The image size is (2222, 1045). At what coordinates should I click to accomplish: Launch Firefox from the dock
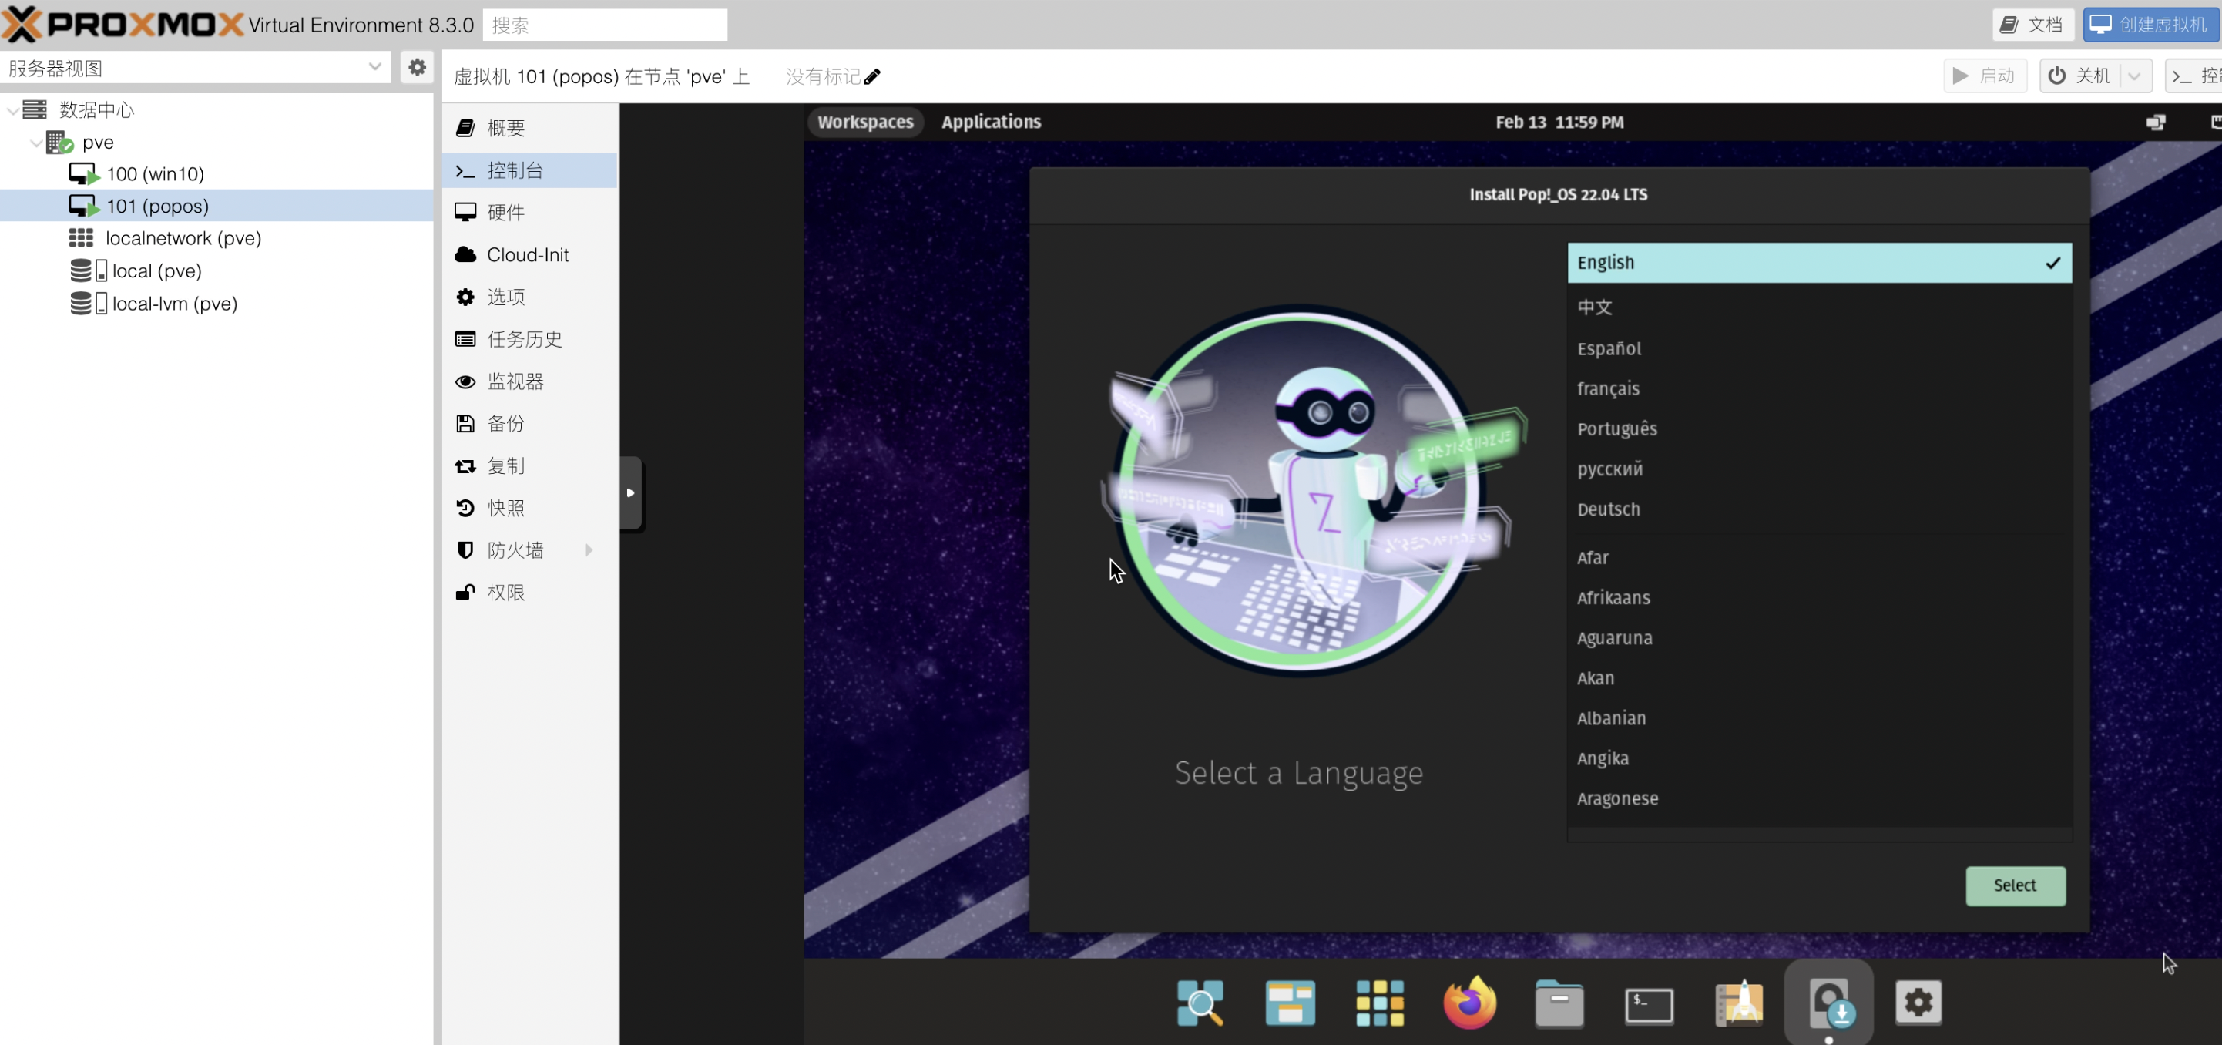click(x=1470, y=1003)
